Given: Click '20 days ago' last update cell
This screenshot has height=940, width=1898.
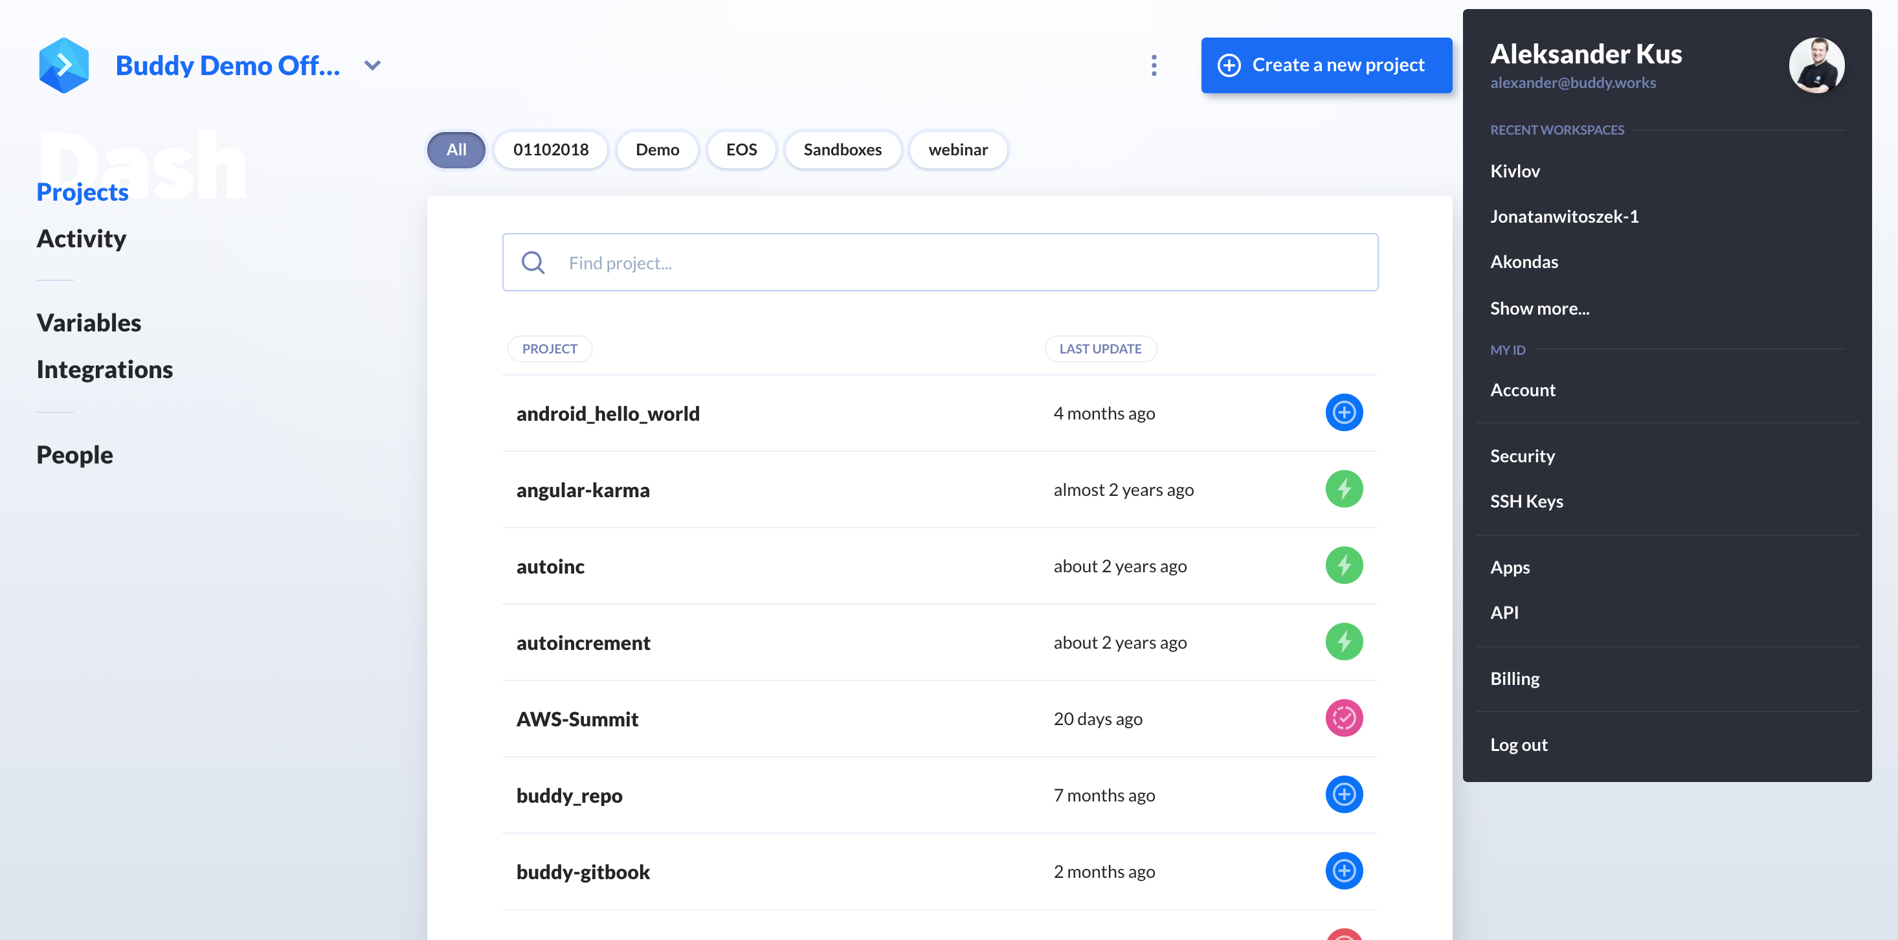Looking at the screenshot, I should (1098, 719).
